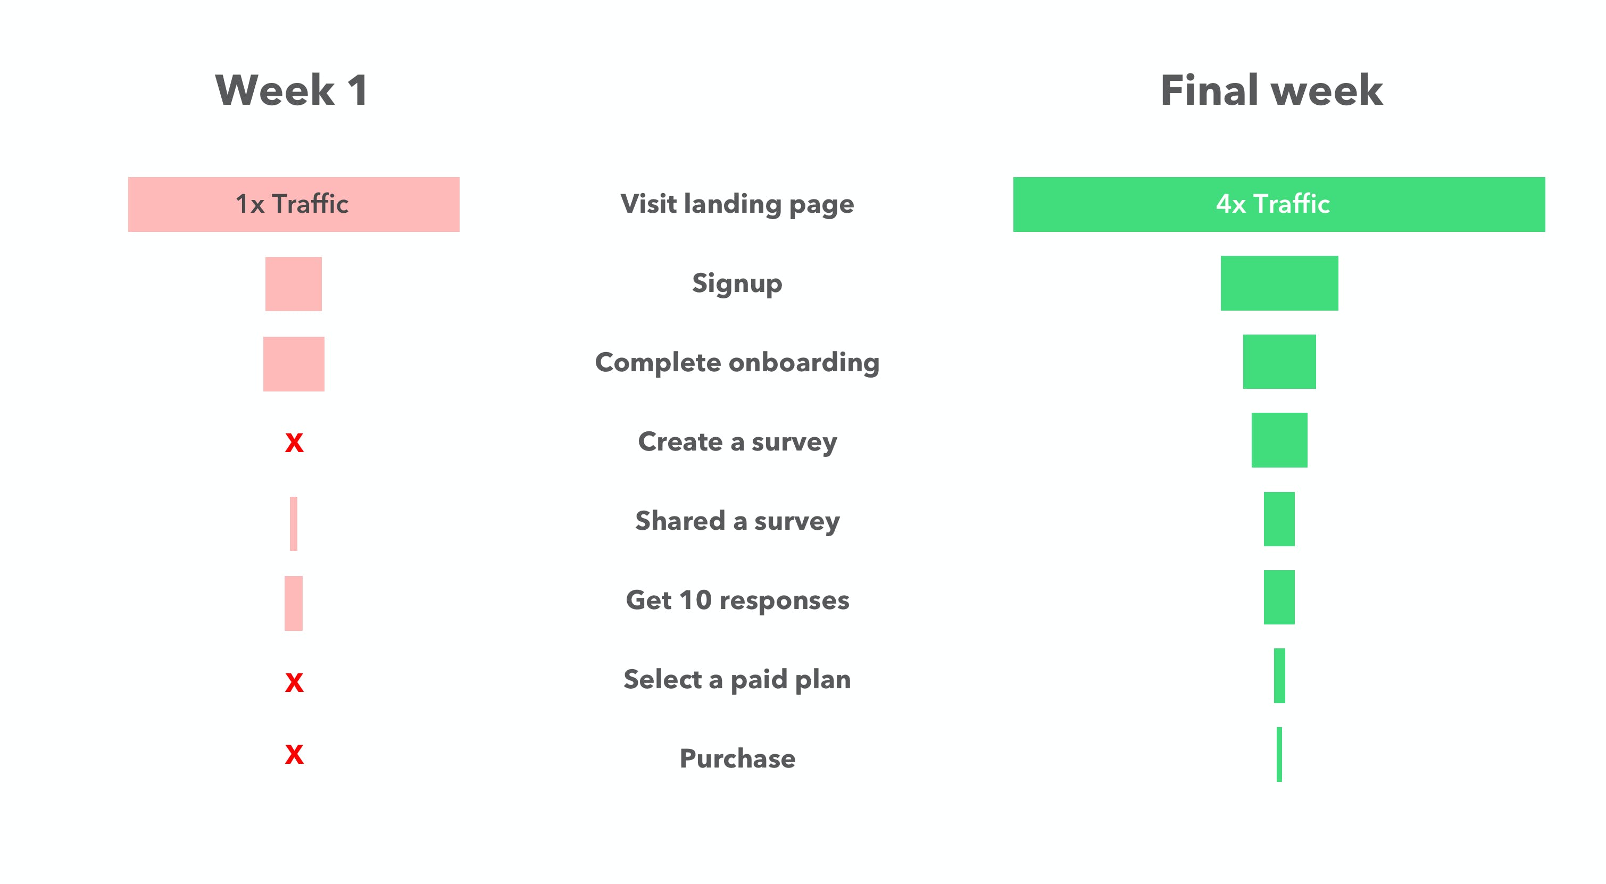Select the green 4x Traffic bar
Viewport: 1606px width, 884px height.
[x=1279, y=204]
